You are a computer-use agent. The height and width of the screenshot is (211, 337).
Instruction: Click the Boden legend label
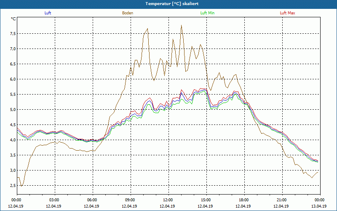(x=128, y=13)
